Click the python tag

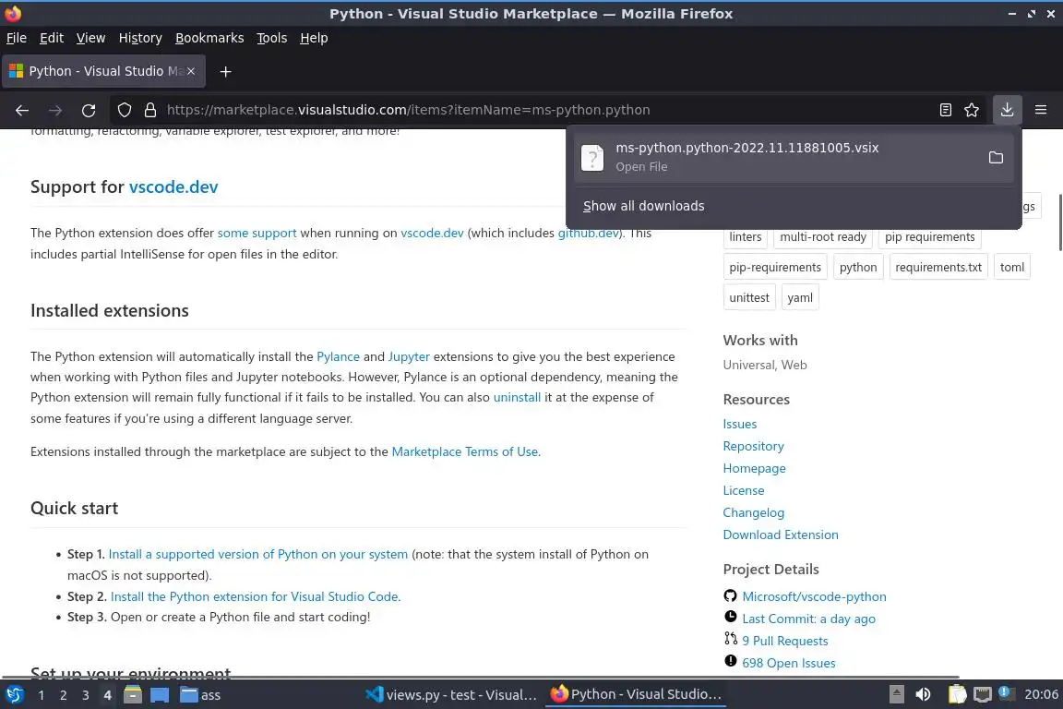point(858,268)
